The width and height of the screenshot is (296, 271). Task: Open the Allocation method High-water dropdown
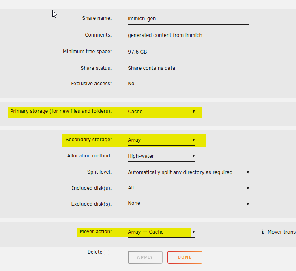tap(161, 156)
